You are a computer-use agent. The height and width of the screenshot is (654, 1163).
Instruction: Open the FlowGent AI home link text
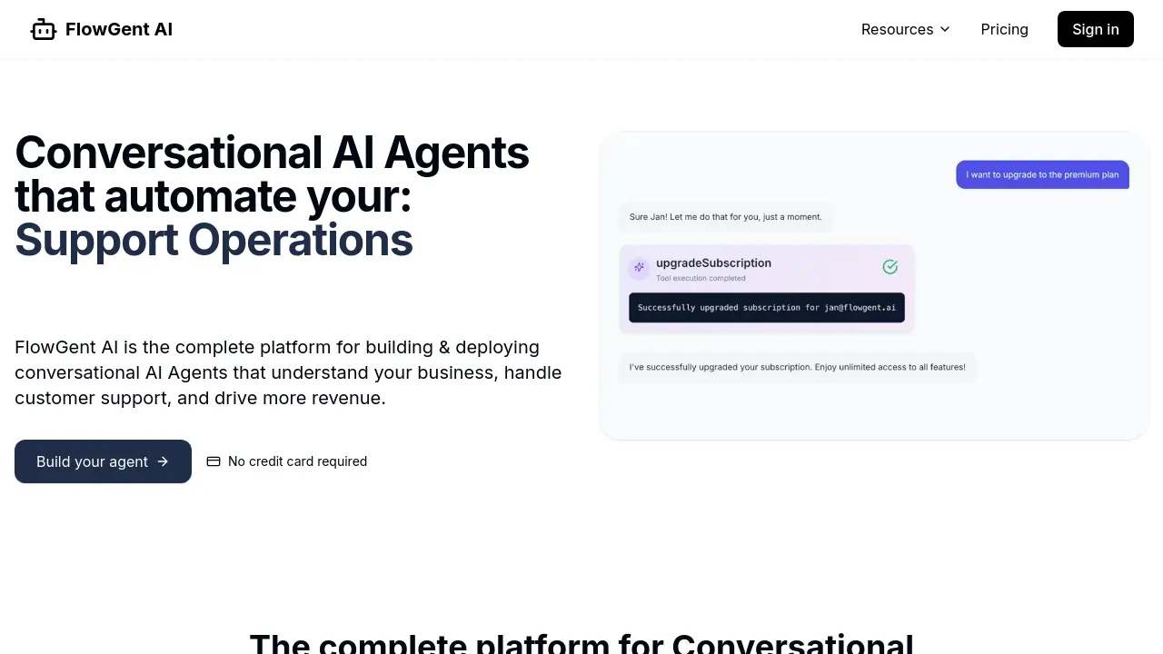pos(119,29)
